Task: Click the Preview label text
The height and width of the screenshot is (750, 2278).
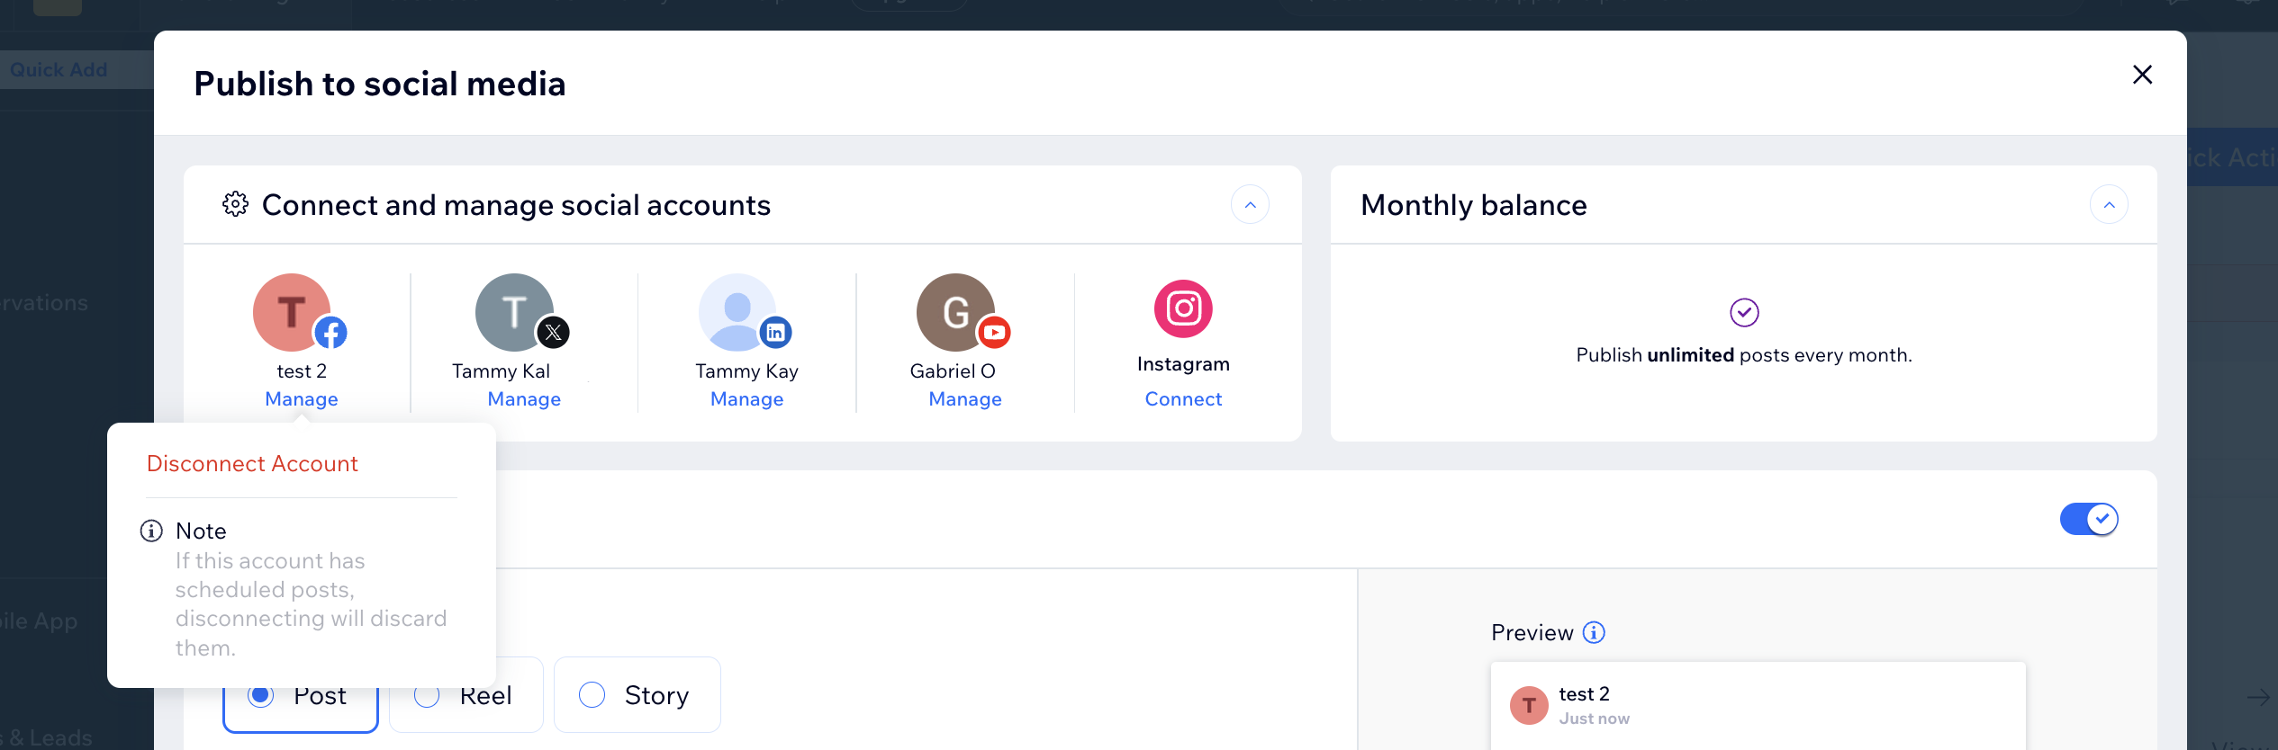Action: point(1532,632)
